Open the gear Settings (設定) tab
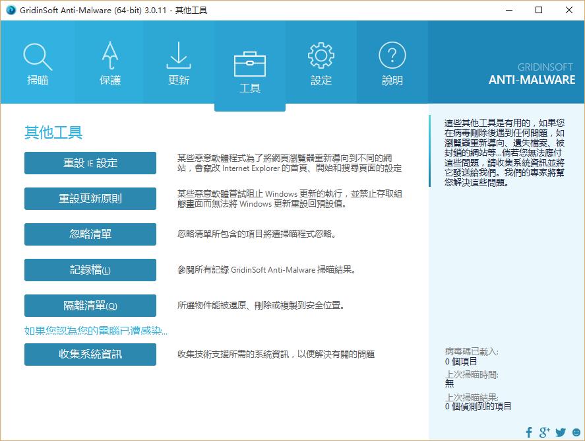585x441 pixels. click(x=321, y=58)
